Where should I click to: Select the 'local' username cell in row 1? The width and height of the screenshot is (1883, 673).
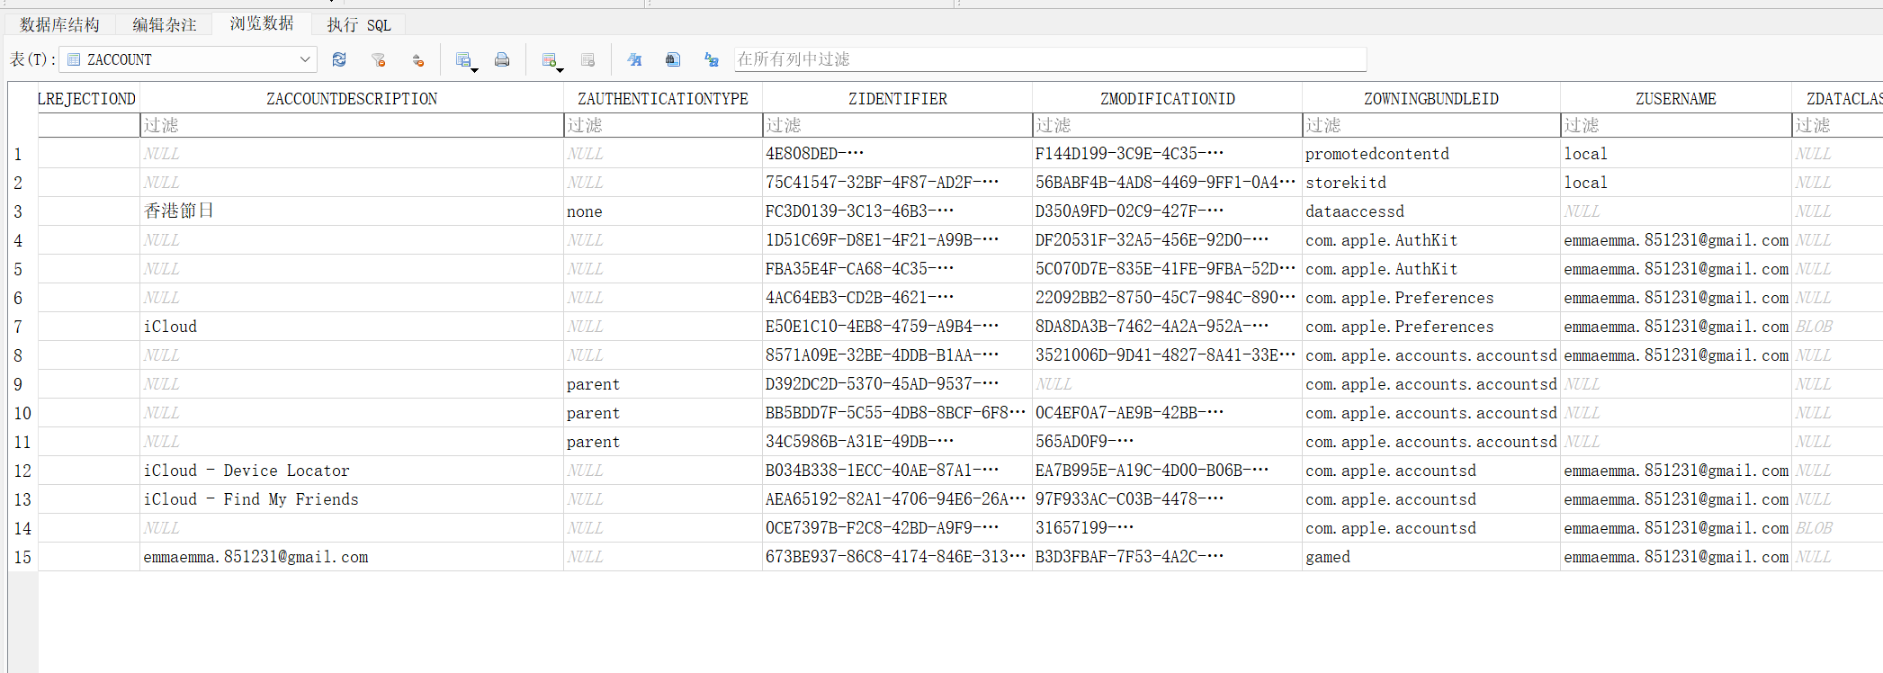1676,154
